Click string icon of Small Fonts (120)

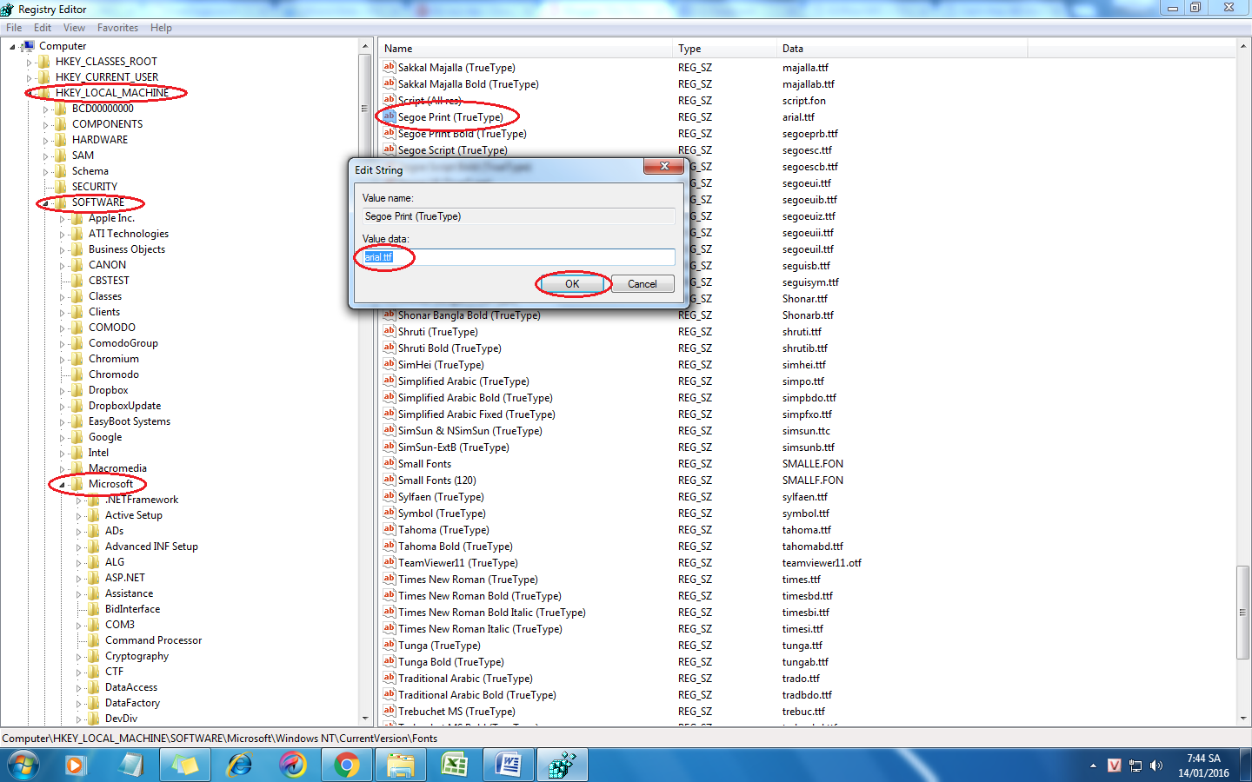pos(390,480)
